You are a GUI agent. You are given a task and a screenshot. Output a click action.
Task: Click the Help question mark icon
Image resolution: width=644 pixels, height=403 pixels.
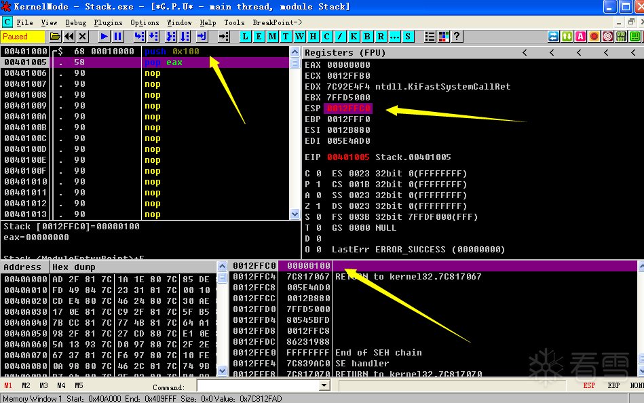pyautogui.click(x=457, y=37)
